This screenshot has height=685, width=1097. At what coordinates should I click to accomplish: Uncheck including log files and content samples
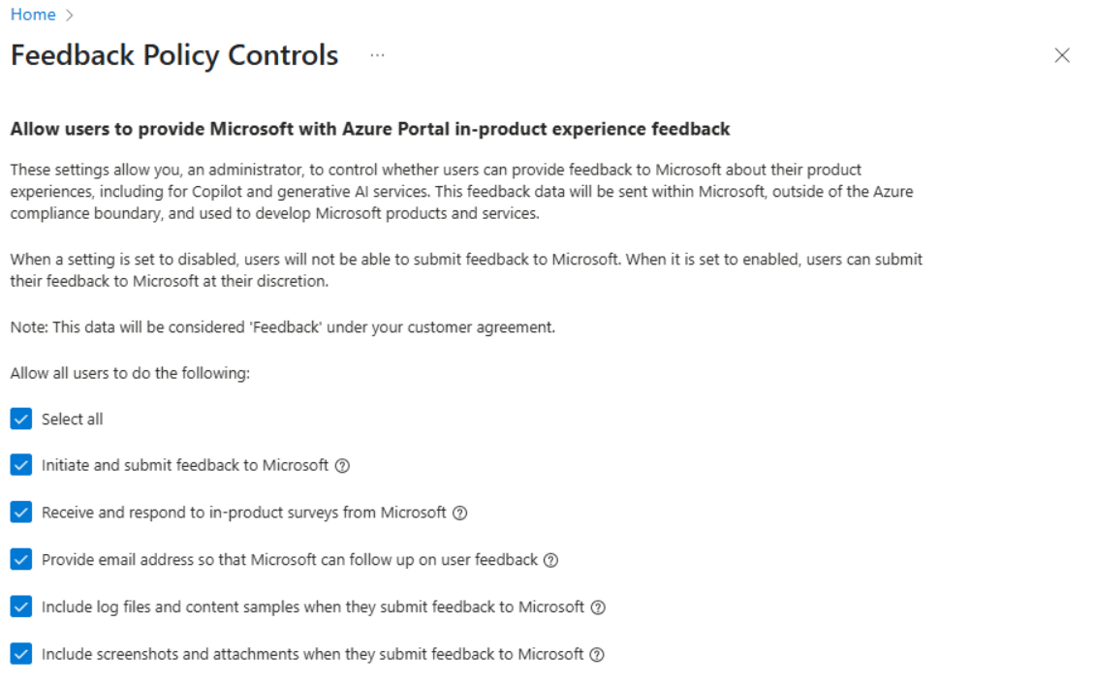click(x=23, y=607)
